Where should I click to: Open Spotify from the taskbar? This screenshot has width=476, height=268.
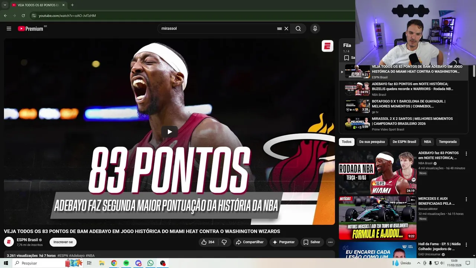(x=126, y=263)
